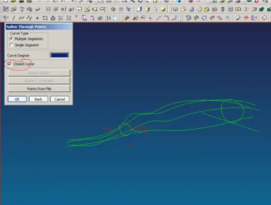Cancel the Spline Through Points dialog
The image size is (271, 205).
60,99
